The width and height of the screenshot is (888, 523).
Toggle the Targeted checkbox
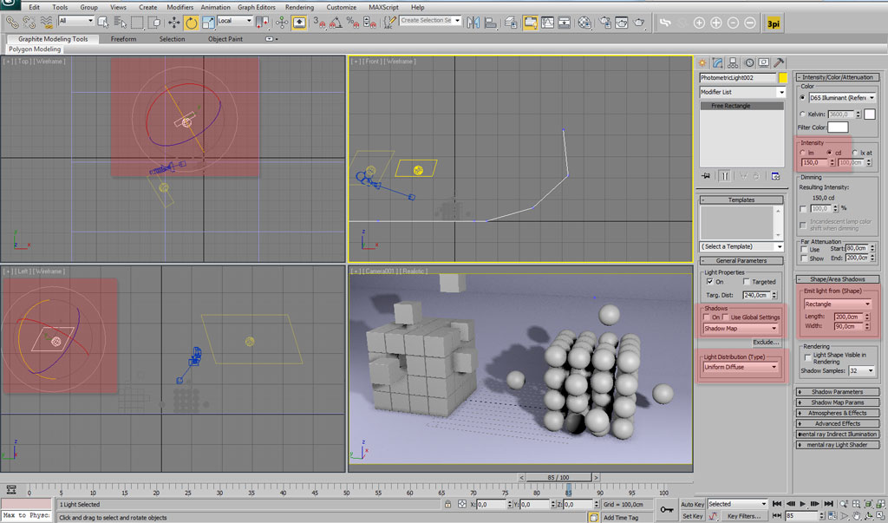click(747, 282)
